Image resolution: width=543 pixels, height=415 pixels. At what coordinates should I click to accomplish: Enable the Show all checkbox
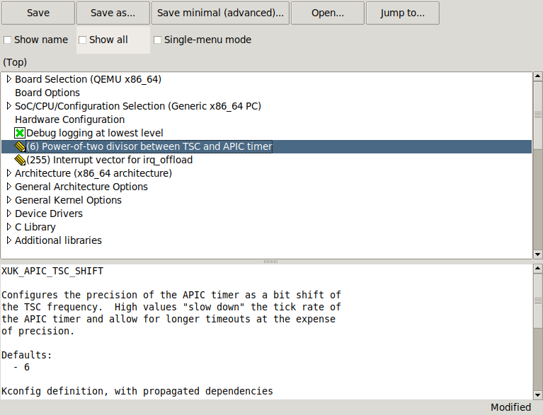83,40
